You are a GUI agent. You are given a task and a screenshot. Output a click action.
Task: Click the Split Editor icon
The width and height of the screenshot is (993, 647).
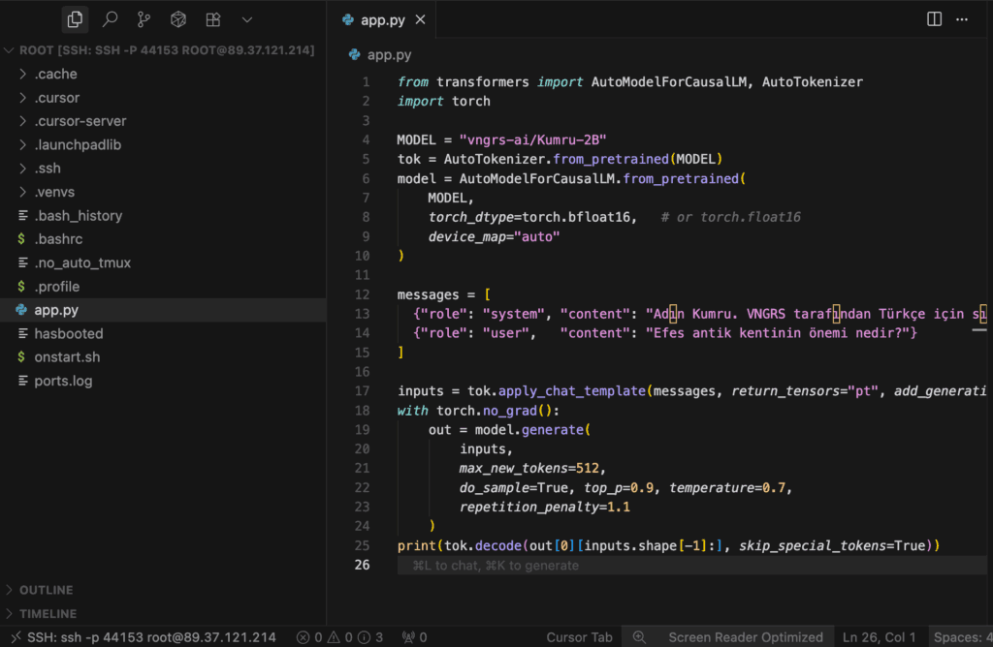[x=934, y=19]
